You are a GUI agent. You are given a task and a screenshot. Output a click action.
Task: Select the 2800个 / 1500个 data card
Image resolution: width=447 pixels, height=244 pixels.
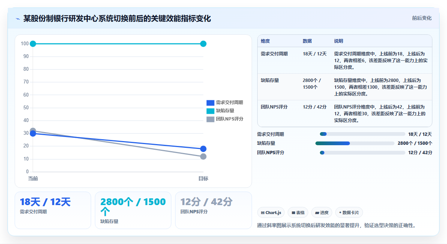click(x=133, y=210)
